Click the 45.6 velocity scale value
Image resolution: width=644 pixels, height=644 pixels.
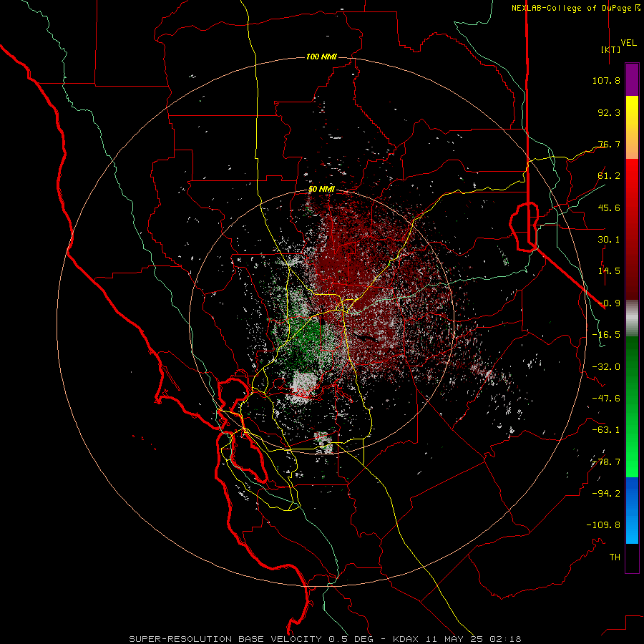pos(609,208)
